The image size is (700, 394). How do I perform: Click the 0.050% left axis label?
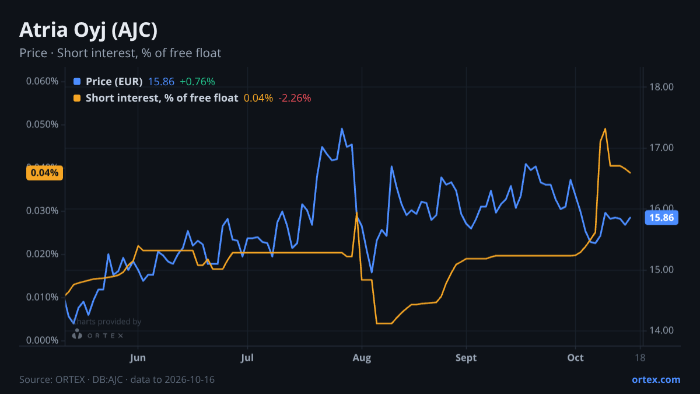(42, 124)
